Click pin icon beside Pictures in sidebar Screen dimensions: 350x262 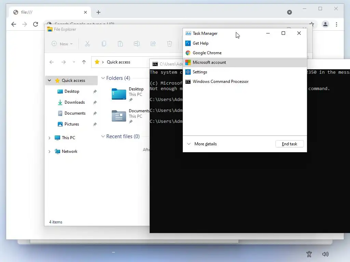click(x=95, y=124)
